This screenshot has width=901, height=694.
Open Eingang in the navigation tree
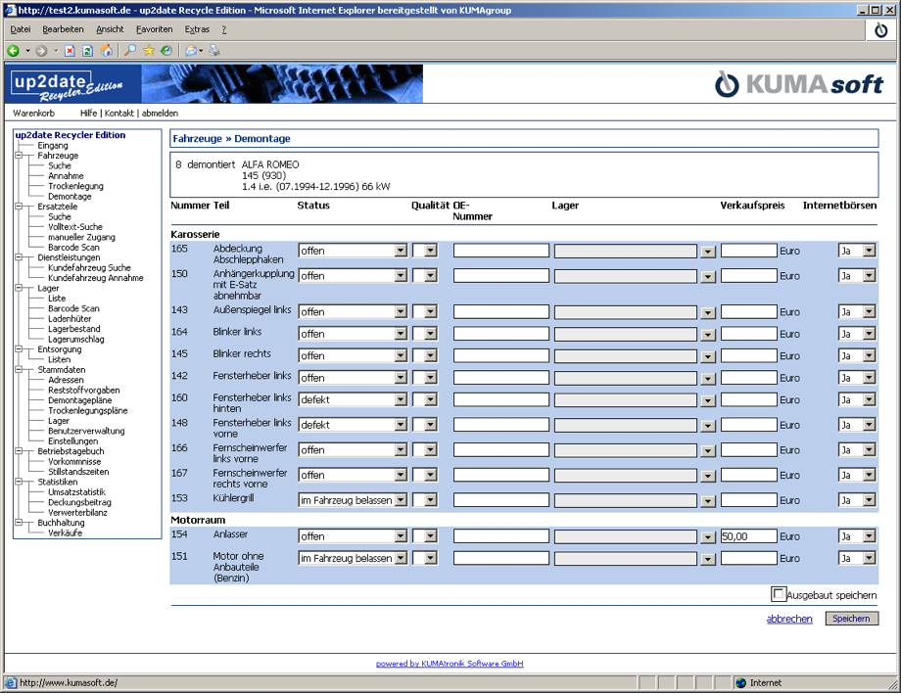53,145
